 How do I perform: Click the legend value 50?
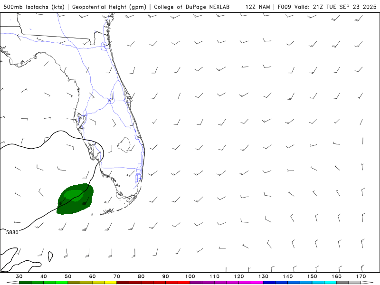(68, 276)
